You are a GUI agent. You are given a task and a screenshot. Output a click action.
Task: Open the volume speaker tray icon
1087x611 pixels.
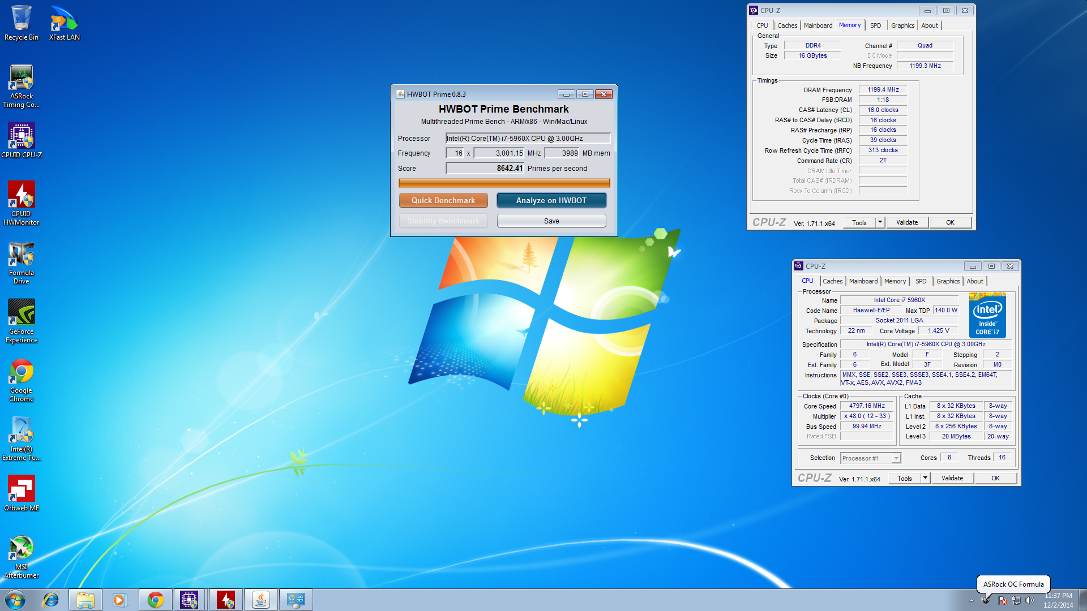[1030, 600]
